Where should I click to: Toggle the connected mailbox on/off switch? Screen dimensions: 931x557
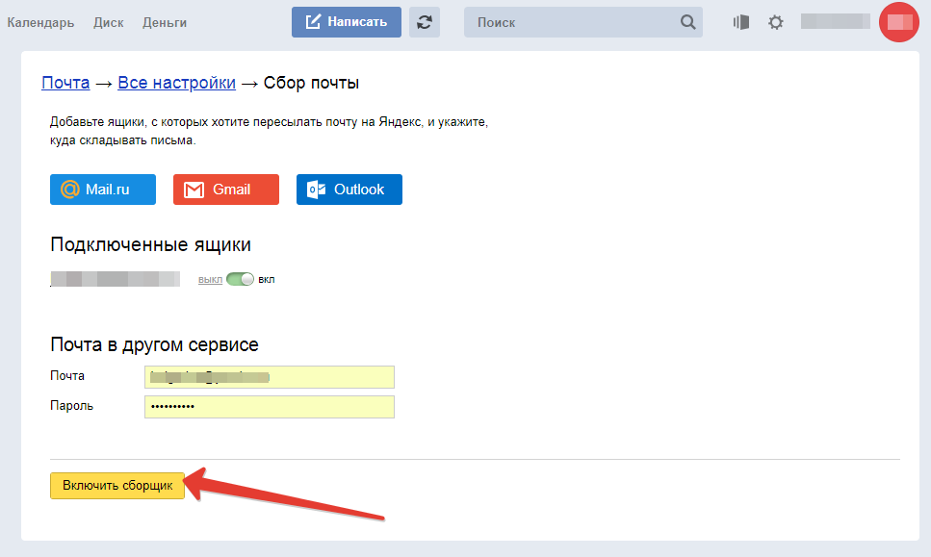click(240, 279)
